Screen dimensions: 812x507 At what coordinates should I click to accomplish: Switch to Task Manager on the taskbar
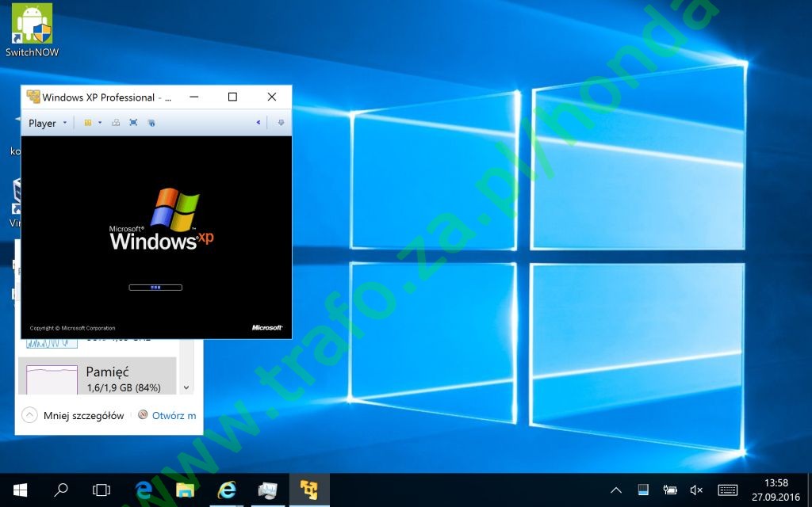coord(268,490)
